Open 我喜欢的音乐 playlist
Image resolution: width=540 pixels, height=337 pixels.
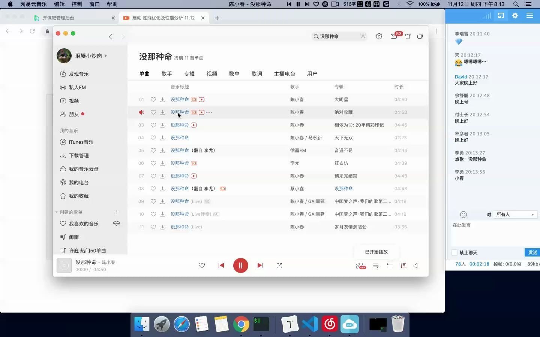(x=84, y=224)
